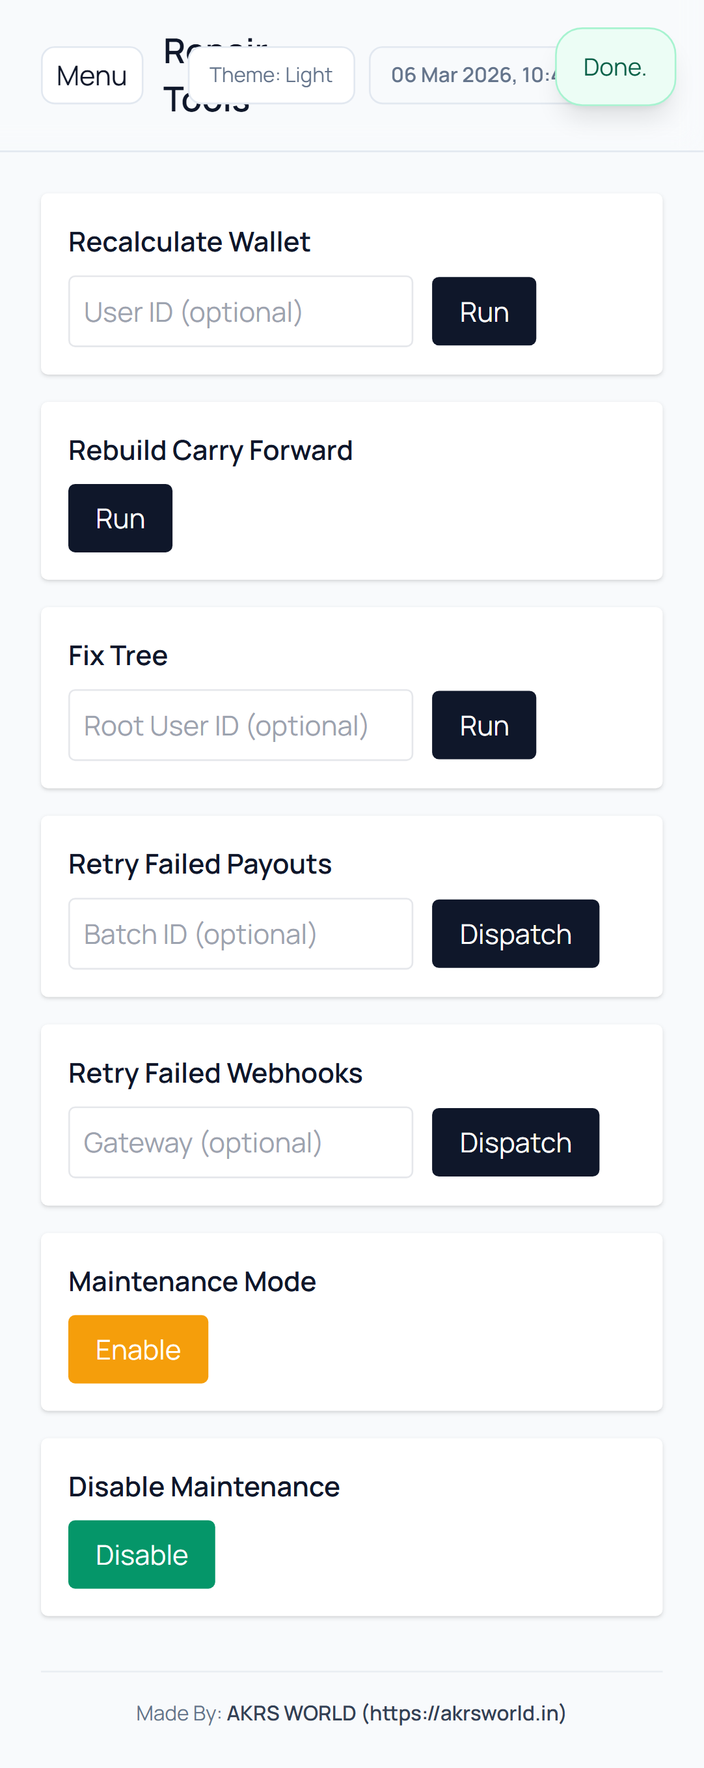Enable Maintenance Mode
The image size is (704, 1768).
138,1349
